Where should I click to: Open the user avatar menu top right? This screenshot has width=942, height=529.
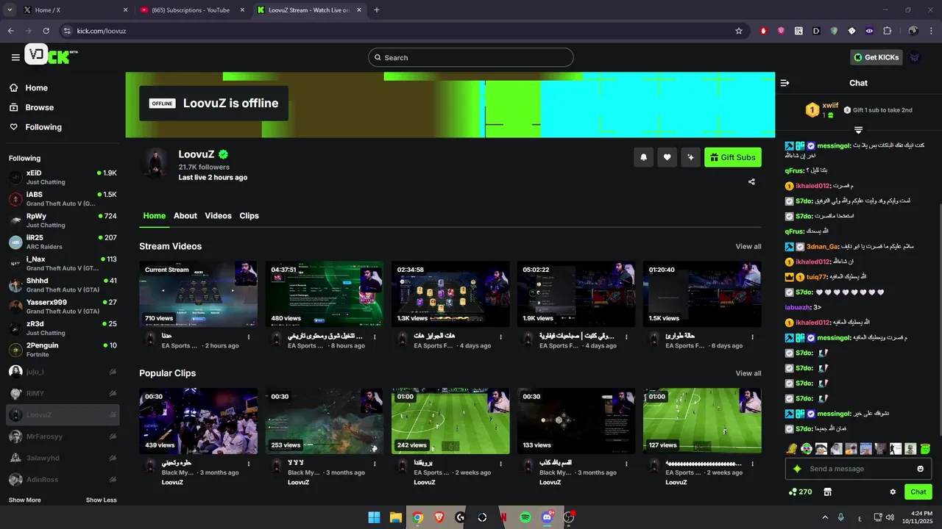[914, 57]
